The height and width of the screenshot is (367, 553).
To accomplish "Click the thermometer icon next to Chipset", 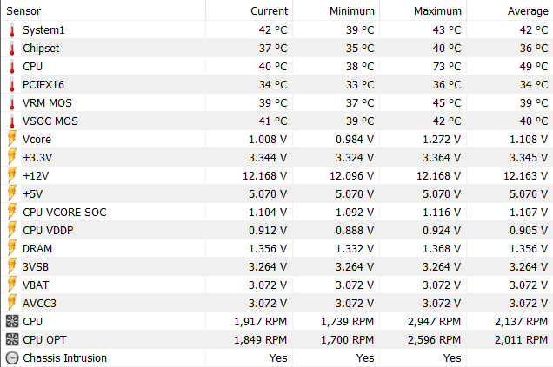I will [x=12, y=49].
